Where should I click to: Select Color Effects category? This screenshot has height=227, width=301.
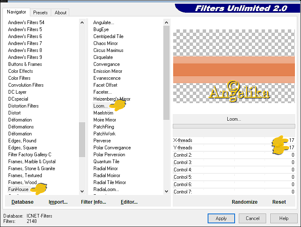(x=20, y=71)
